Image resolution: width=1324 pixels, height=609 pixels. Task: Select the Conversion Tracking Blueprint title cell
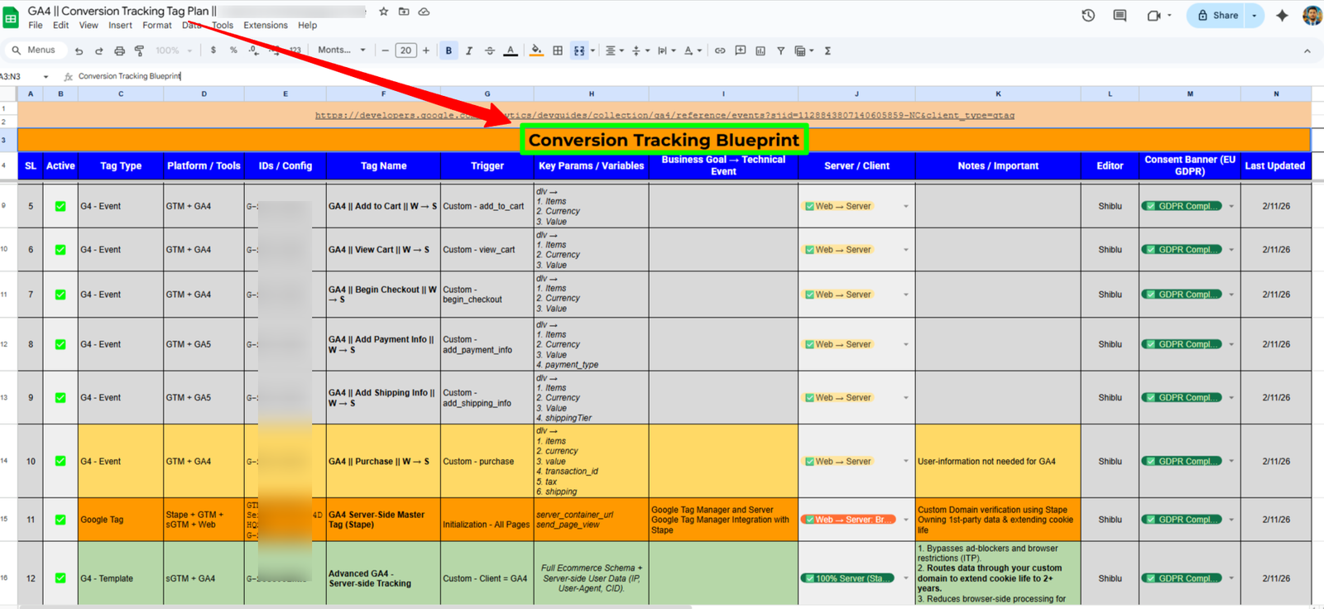click(x=664, y=140)
